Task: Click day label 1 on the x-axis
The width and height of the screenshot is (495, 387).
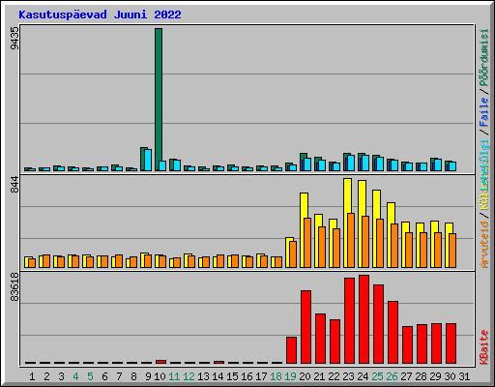Action: pos(32,376)
